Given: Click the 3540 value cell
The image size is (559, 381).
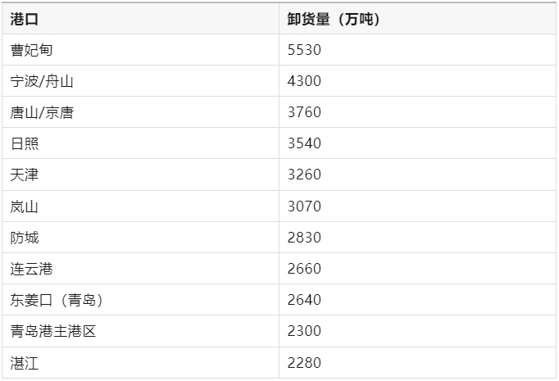Looking at the screenshot, I should pyautogui.click(x=417, y=143).
